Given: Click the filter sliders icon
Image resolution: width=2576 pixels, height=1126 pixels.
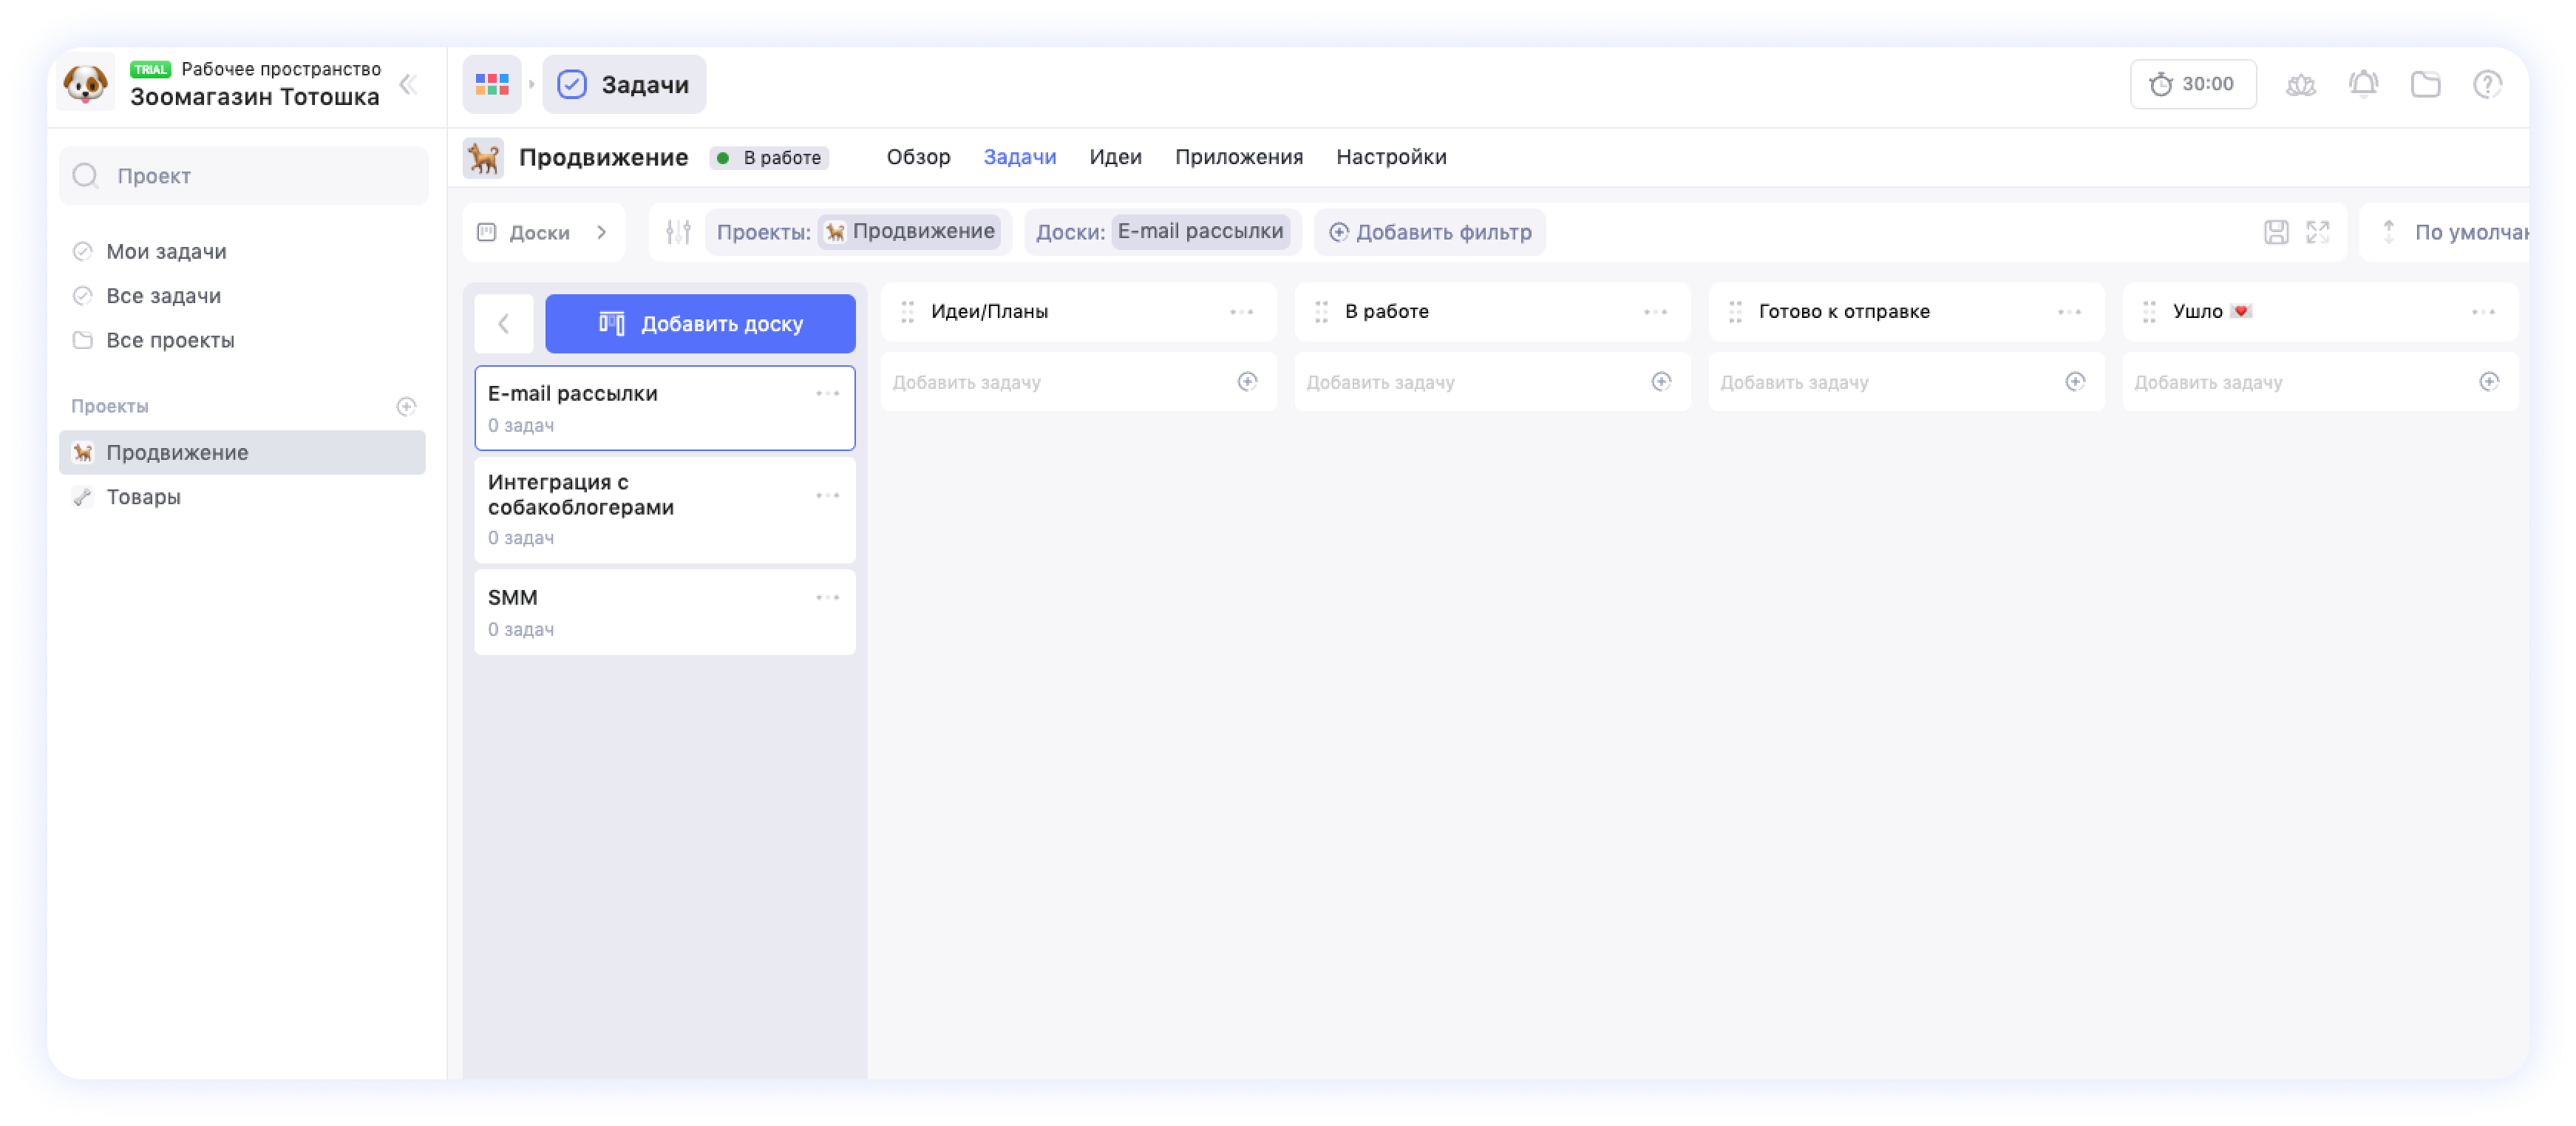Looking at the screenshot, I should coord(678,232).
